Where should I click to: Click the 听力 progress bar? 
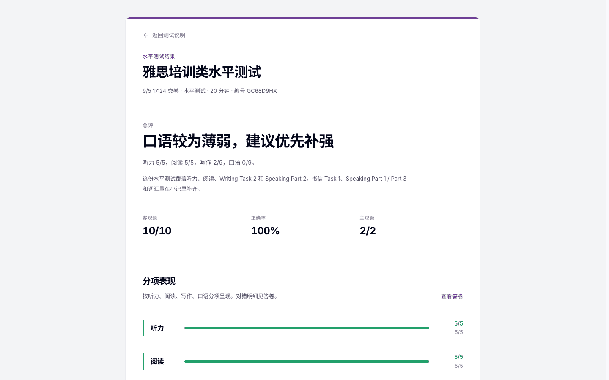coord(307,328)
